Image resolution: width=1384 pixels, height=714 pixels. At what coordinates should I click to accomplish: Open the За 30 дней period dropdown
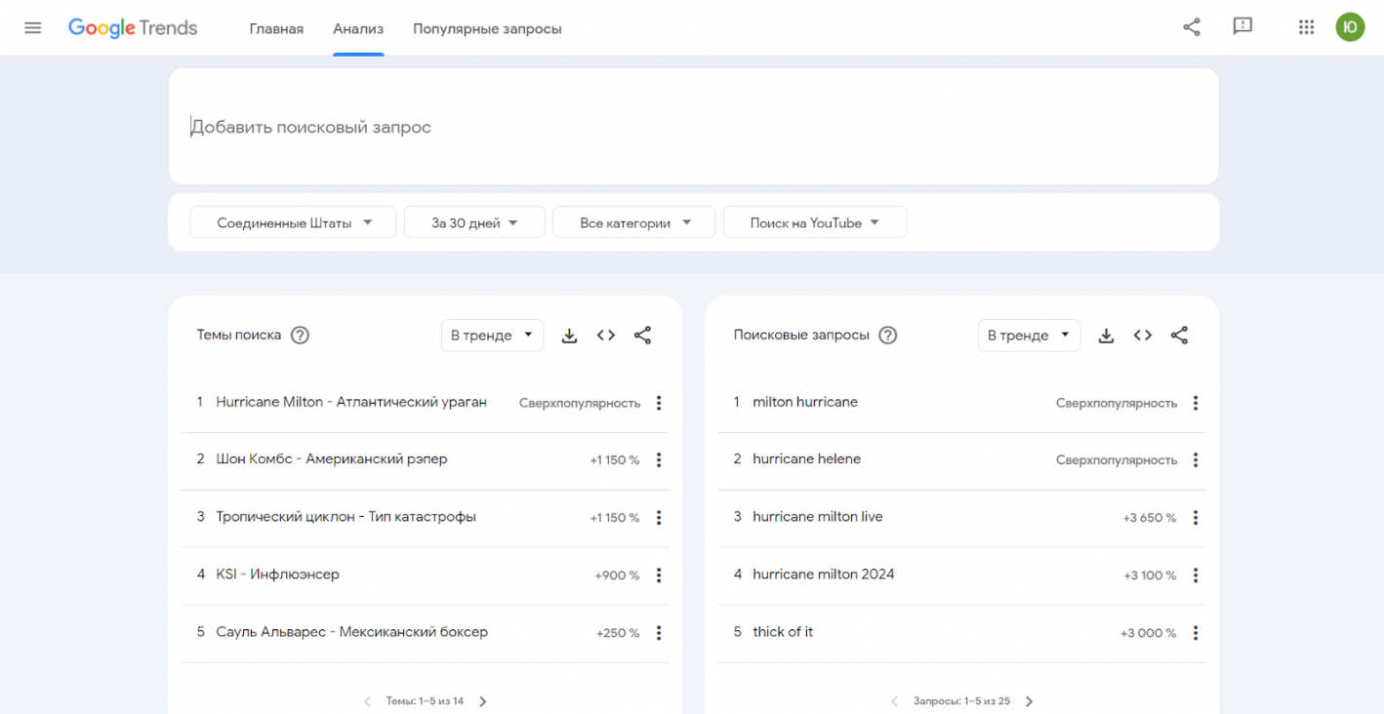point(474,222)
